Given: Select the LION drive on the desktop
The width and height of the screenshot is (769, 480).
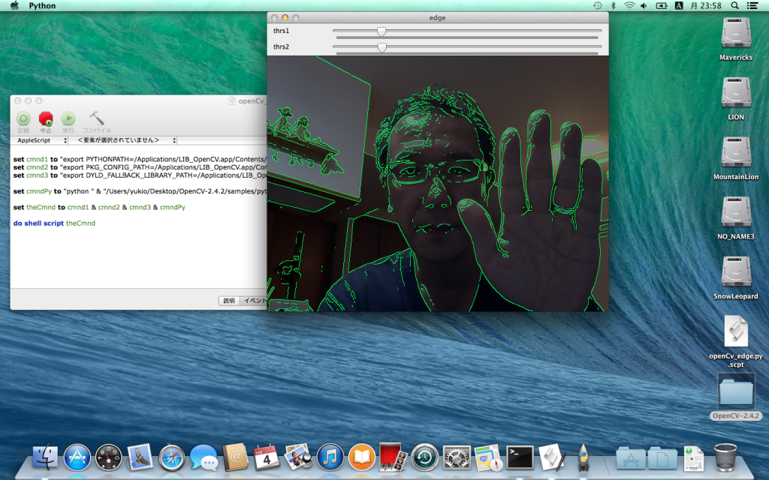Looking at the screenshot, I should point(736,93).
